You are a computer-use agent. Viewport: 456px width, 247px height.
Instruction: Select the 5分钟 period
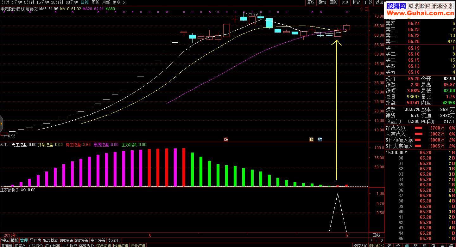tap(29, 2)
